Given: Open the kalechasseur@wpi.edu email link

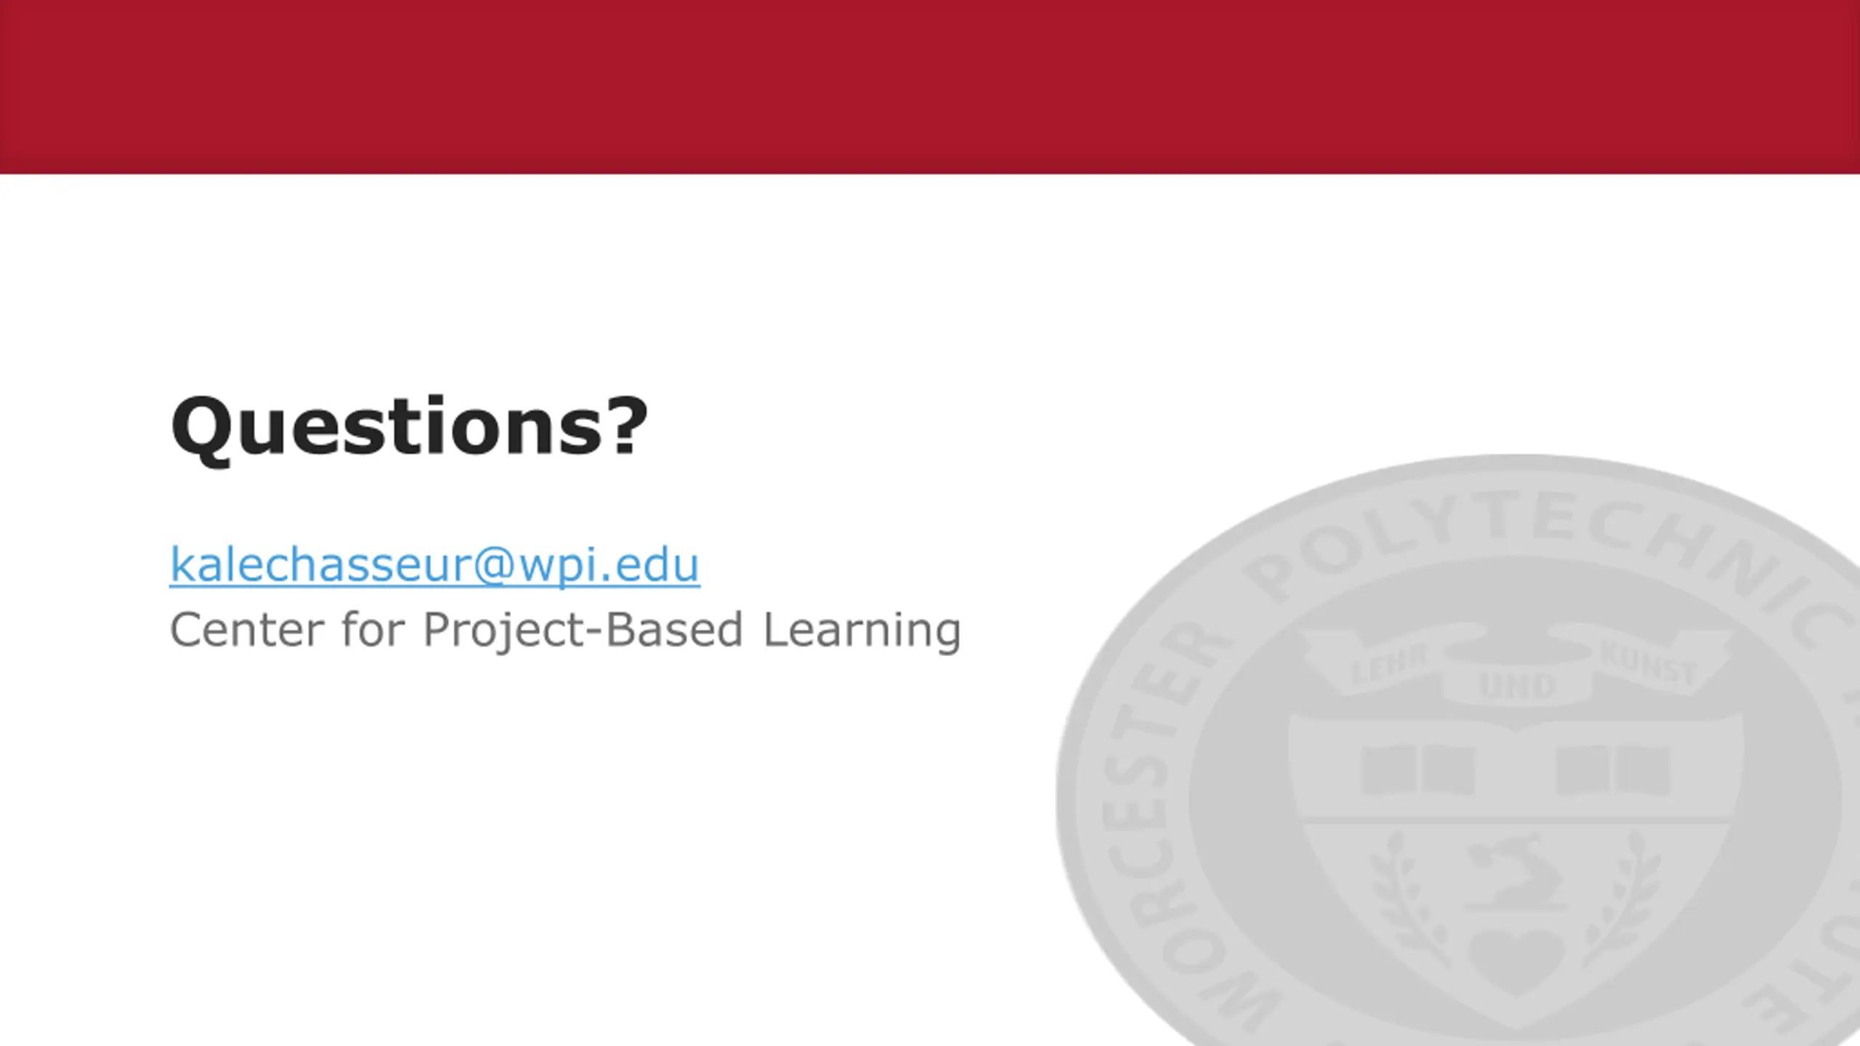Looking at the screenshot, I should pyautogui.click(x=434, y=565).
